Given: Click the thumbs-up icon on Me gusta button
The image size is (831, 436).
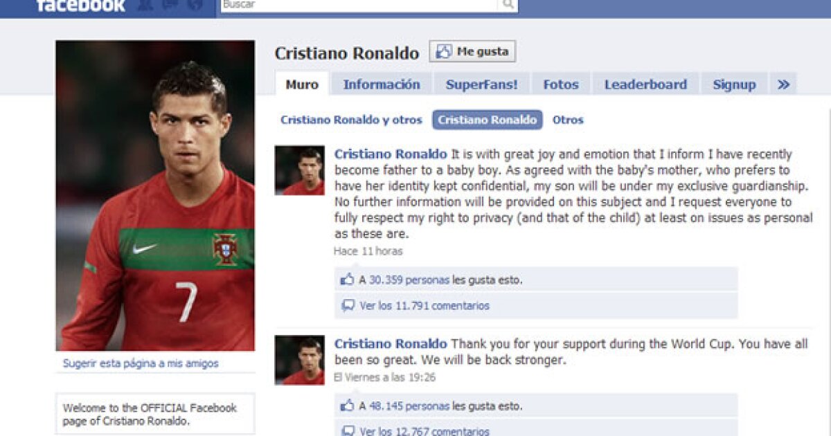Looking at the screenshot, I should coord(444,52).
